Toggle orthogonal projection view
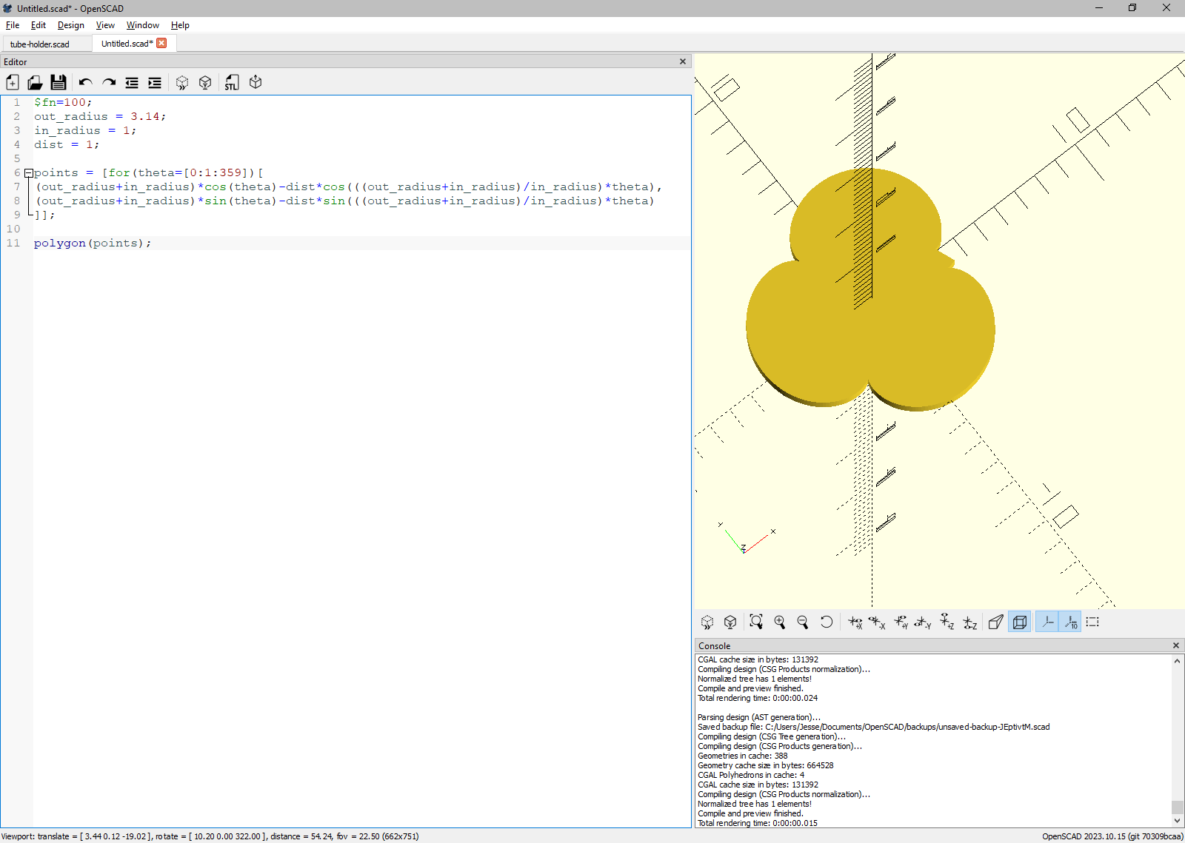The height and width of the screenshot is (843, 1185). [x=1020, y=622]
